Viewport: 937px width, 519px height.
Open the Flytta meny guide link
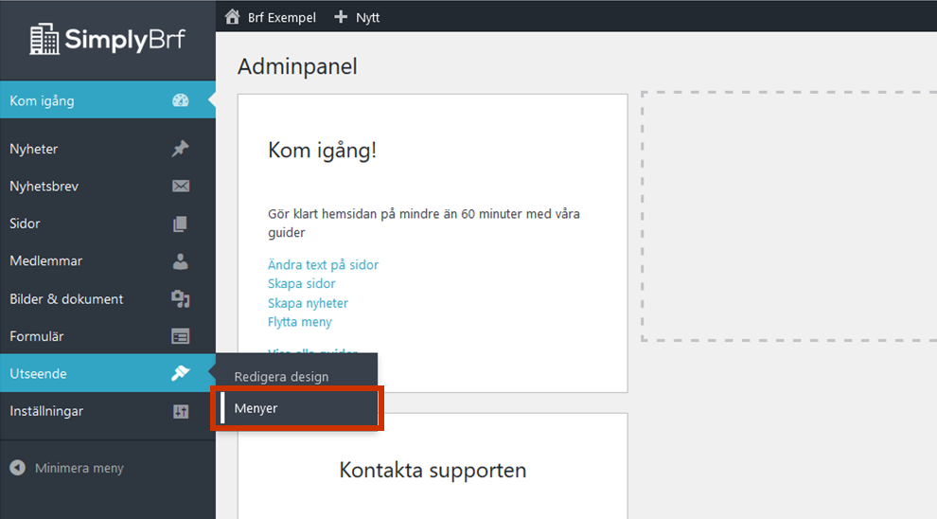(x=299, y=322)
